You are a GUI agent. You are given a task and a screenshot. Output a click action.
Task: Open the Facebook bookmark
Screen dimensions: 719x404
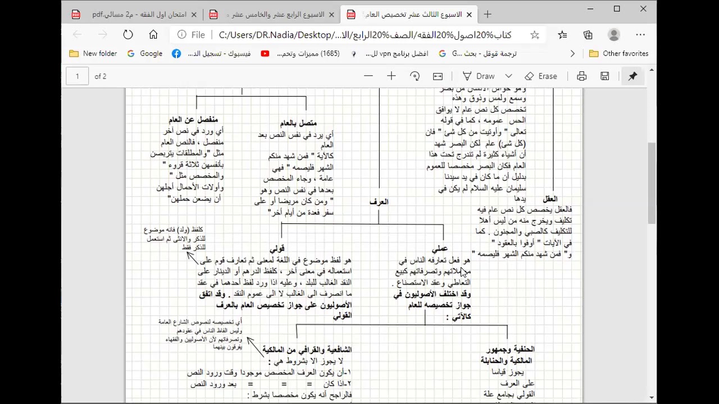(213, 54)
